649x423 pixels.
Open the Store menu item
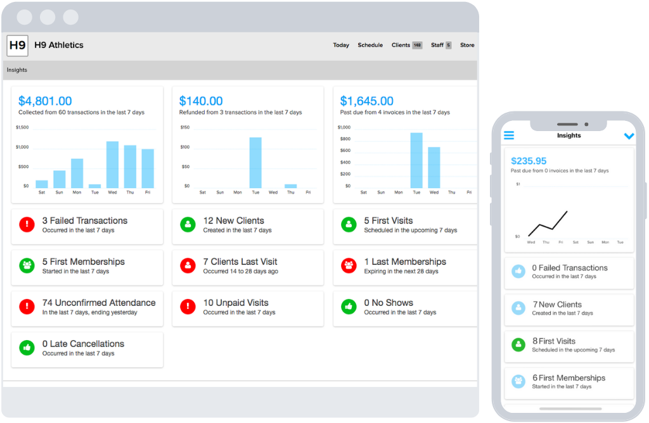pos(467,45)
